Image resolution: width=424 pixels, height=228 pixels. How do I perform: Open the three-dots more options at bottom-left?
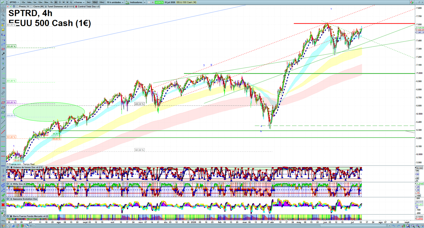click(x=3, y=220)
